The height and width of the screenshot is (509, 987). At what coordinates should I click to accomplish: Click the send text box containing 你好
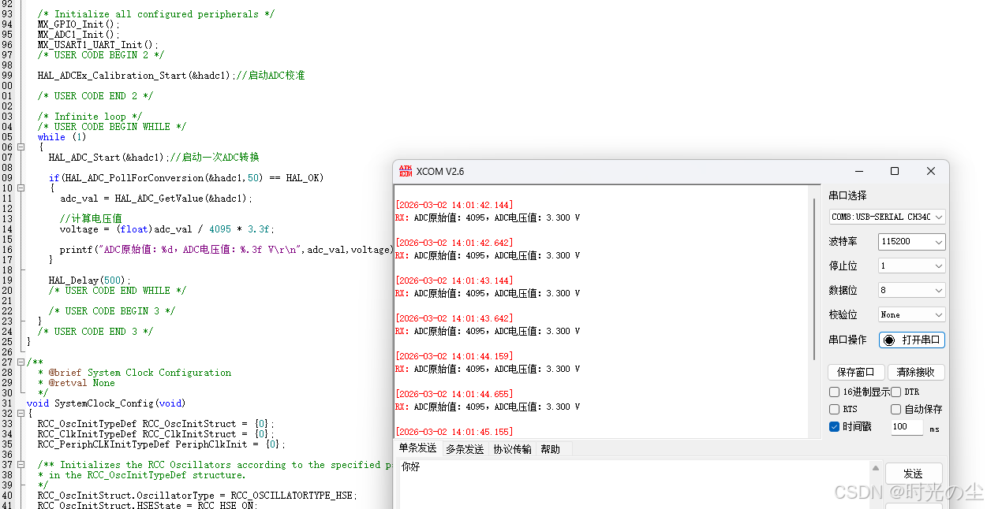pyautogui.click(x=634, y=484)
